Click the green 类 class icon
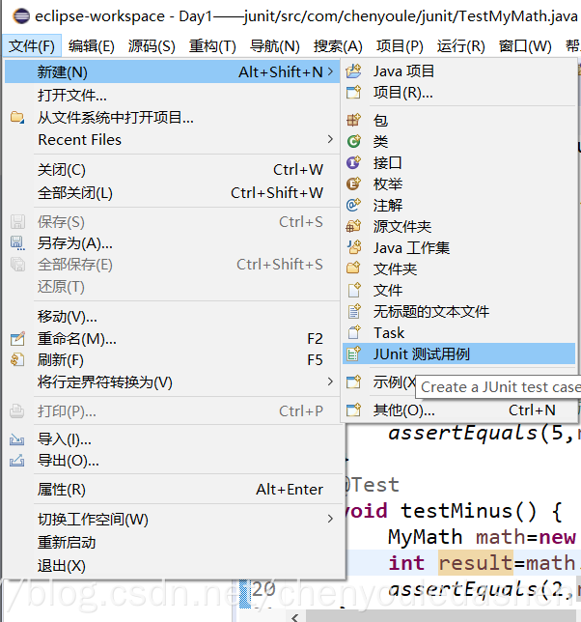Image resolution: width=581 pixels, height=622 pixels. click(x=353, y=141)
